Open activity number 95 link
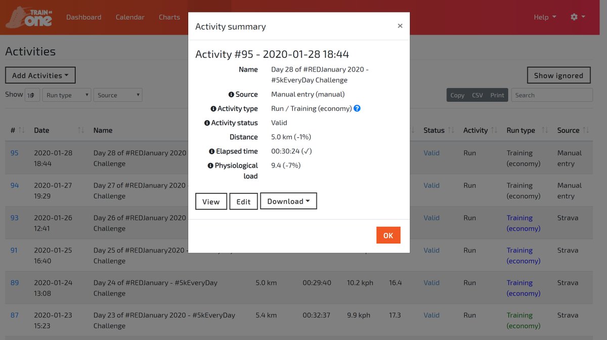607x340 pixels. pos(15,153)
